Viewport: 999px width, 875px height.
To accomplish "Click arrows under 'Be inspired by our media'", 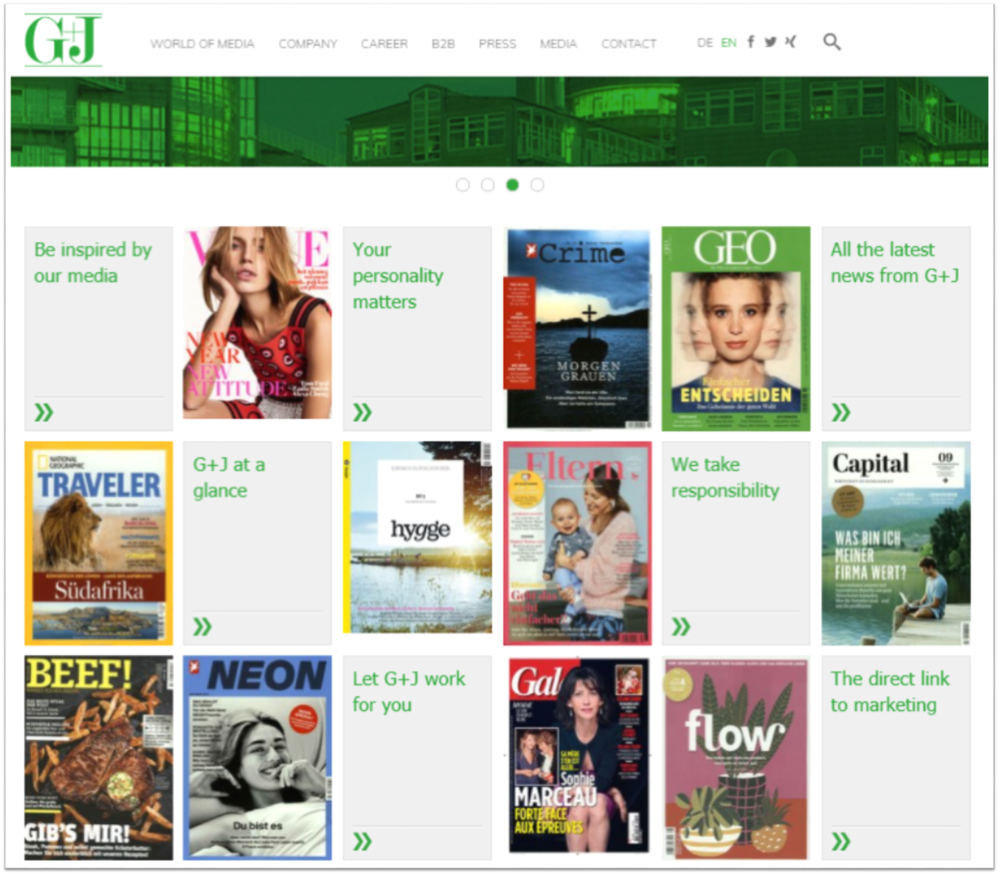I will point(44,412).
